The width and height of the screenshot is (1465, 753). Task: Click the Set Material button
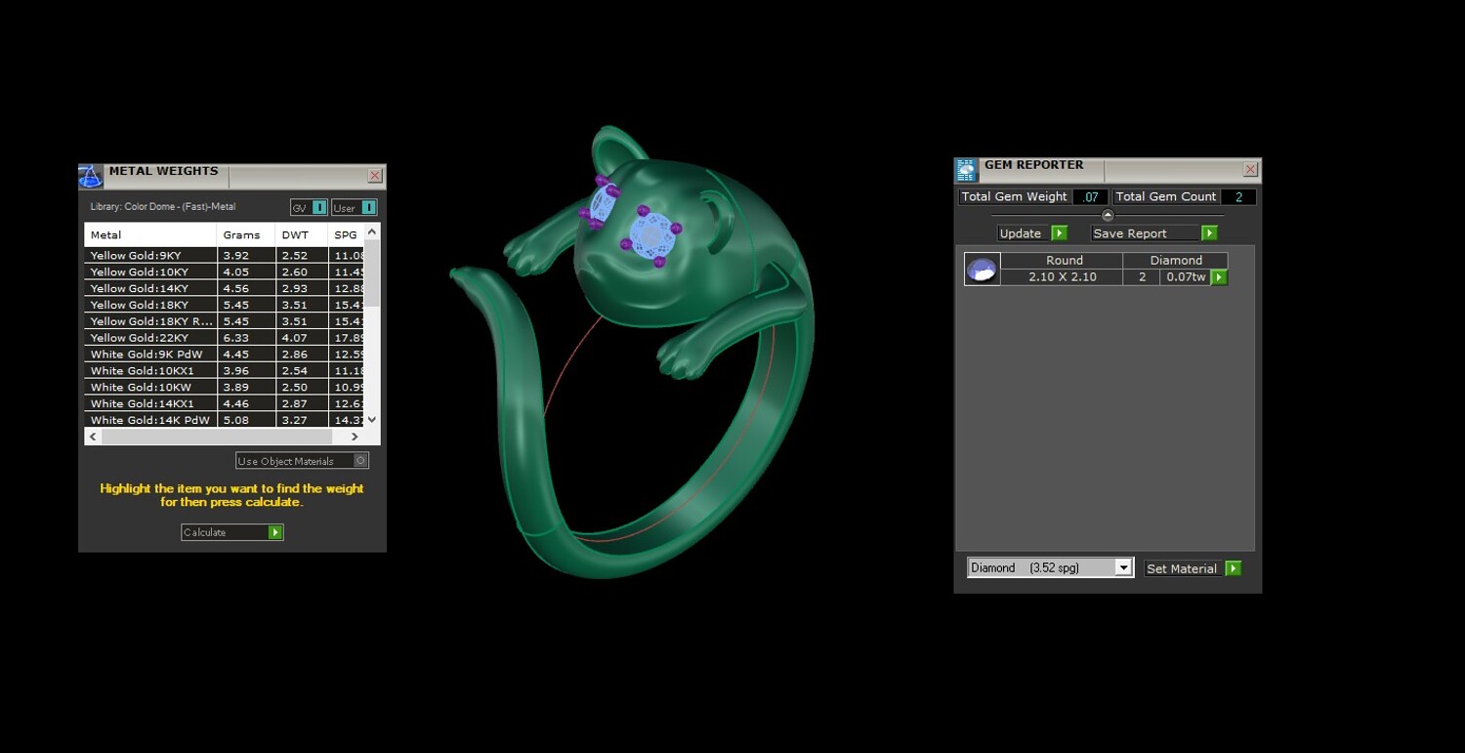point(1193,568)
